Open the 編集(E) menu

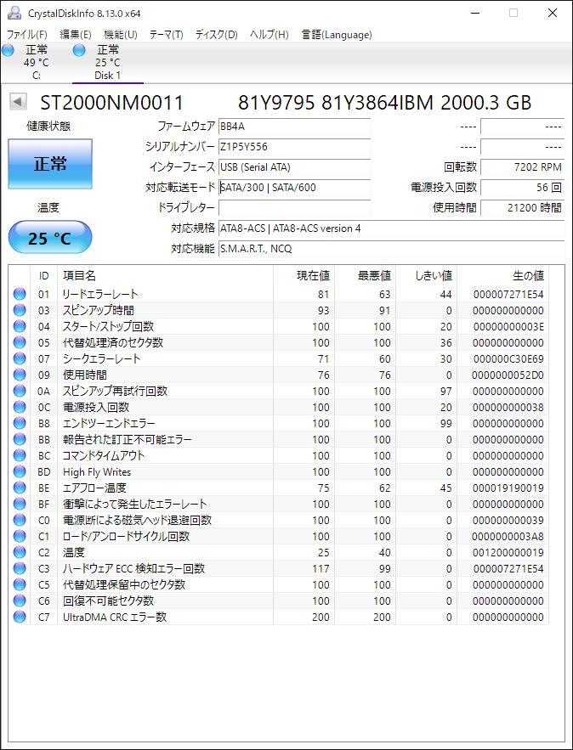click(x=75, y=35)
